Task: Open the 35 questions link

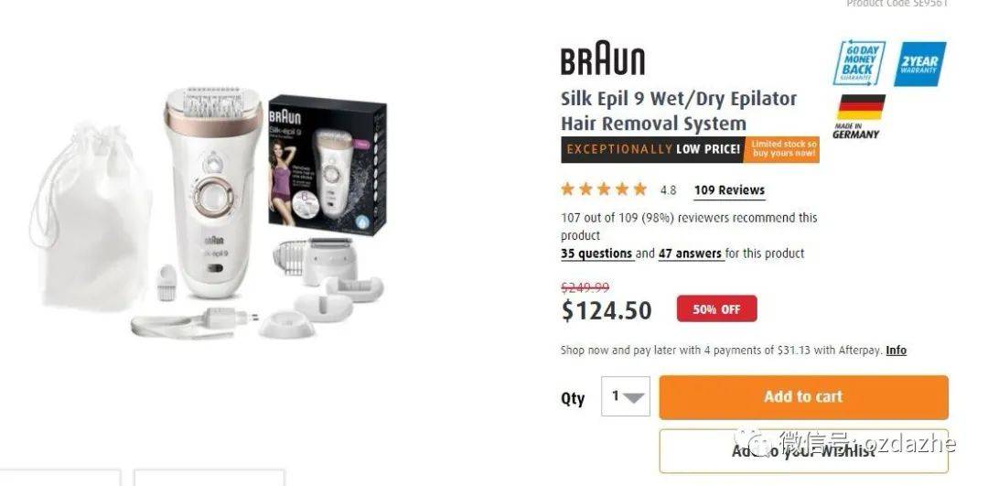Action: pos(596,254)
